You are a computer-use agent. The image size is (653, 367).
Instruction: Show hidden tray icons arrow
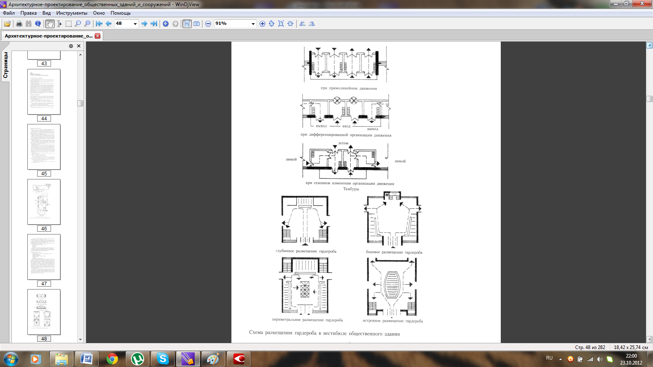[560, 359]
